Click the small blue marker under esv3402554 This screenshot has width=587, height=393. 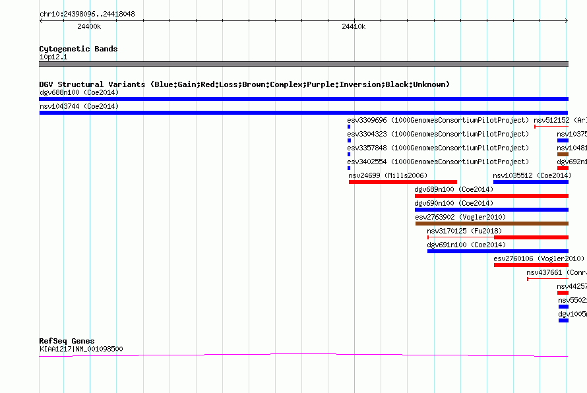pos(349,168)
